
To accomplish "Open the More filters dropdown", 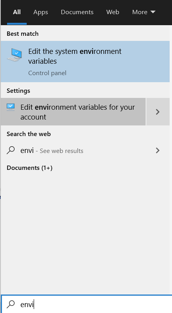I will click(143, 12).
